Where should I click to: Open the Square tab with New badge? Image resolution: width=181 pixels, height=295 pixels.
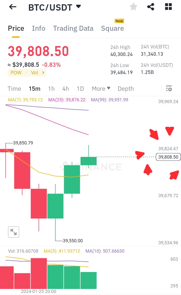112,28
